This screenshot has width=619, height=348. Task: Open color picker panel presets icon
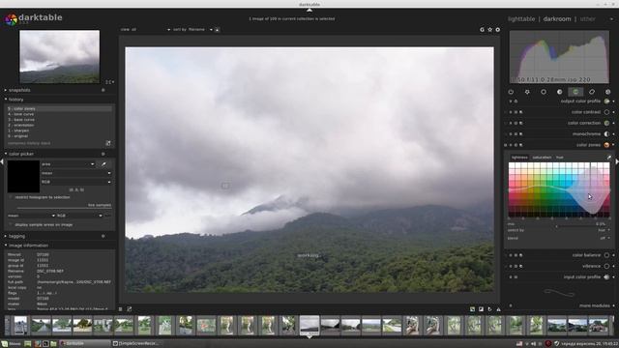pos(103,154)
